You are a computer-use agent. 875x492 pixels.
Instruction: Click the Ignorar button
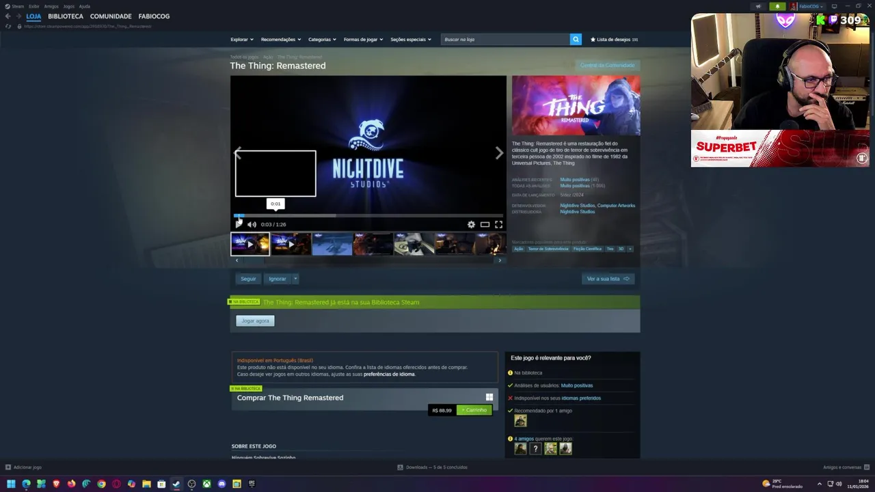pyautogui.click(x=278, y=279)
